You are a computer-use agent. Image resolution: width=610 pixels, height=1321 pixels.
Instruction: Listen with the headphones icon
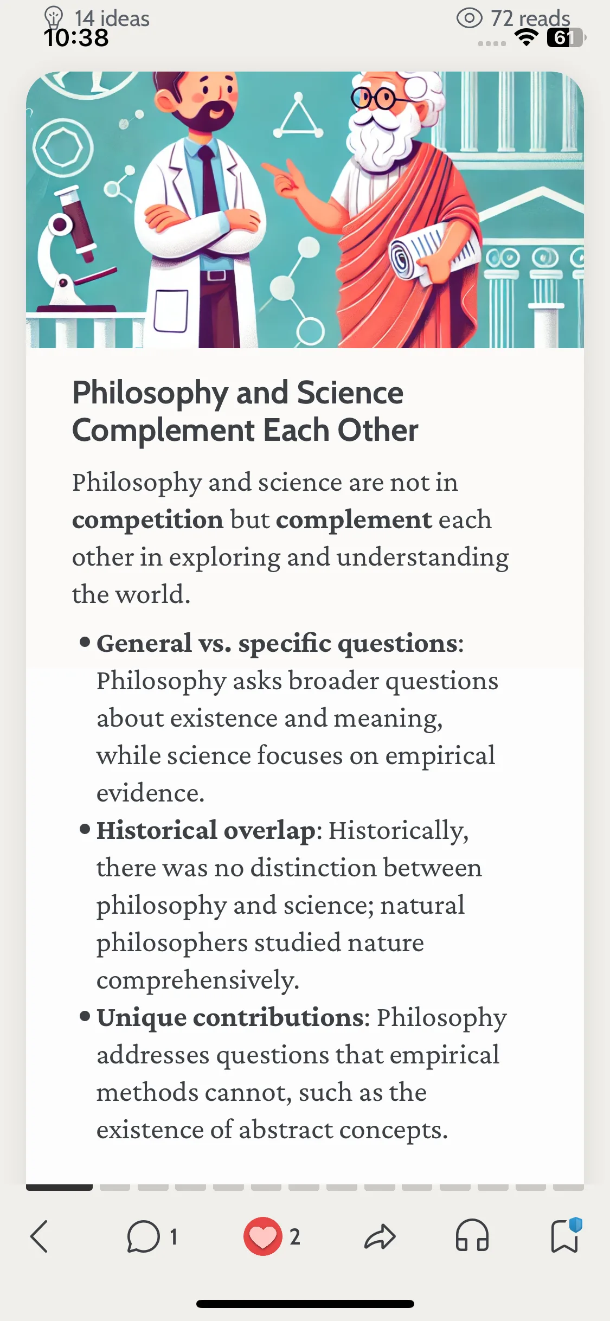(472, 1236)
